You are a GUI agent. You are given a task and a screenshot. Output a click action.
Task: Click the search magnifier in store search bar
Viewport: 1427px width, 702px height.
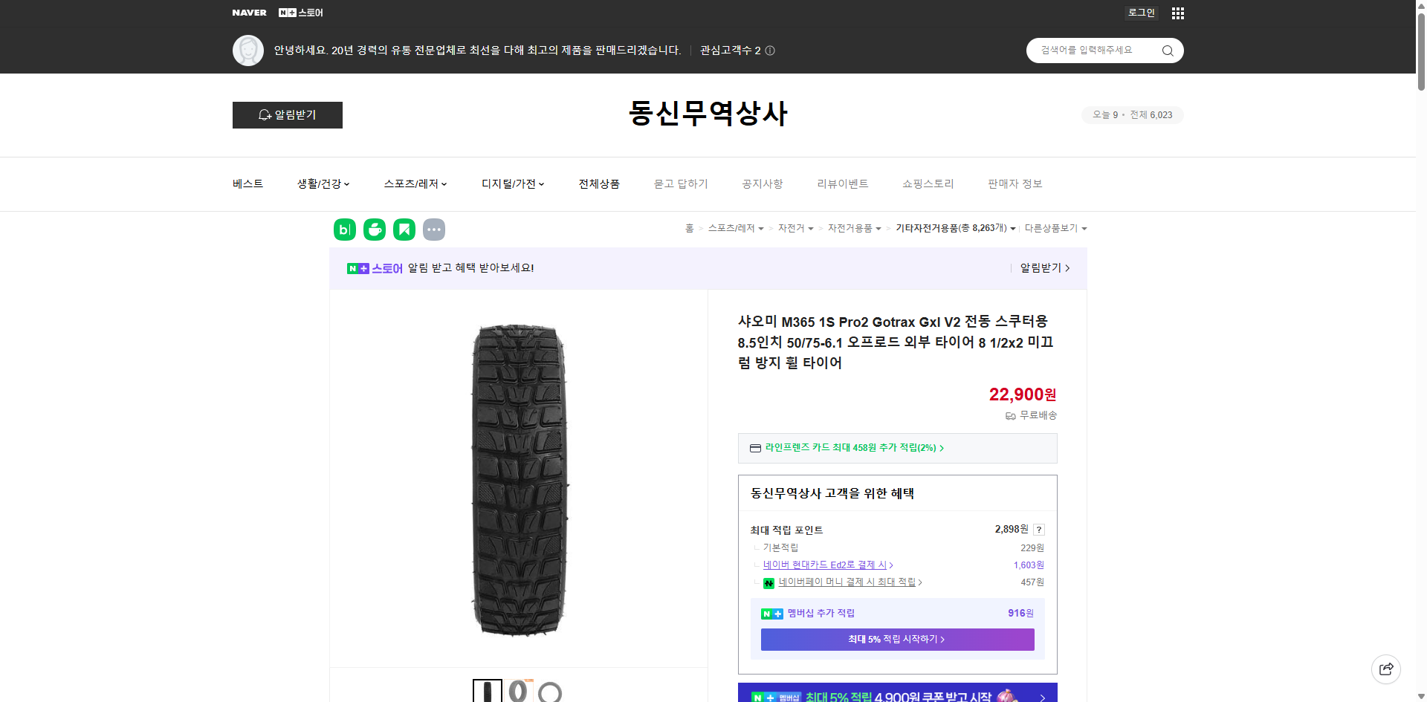(x=1167, y=51)
